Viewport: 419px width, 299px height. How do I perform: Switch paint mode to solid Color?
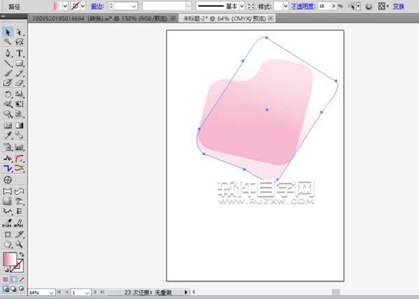click(6, 279)
